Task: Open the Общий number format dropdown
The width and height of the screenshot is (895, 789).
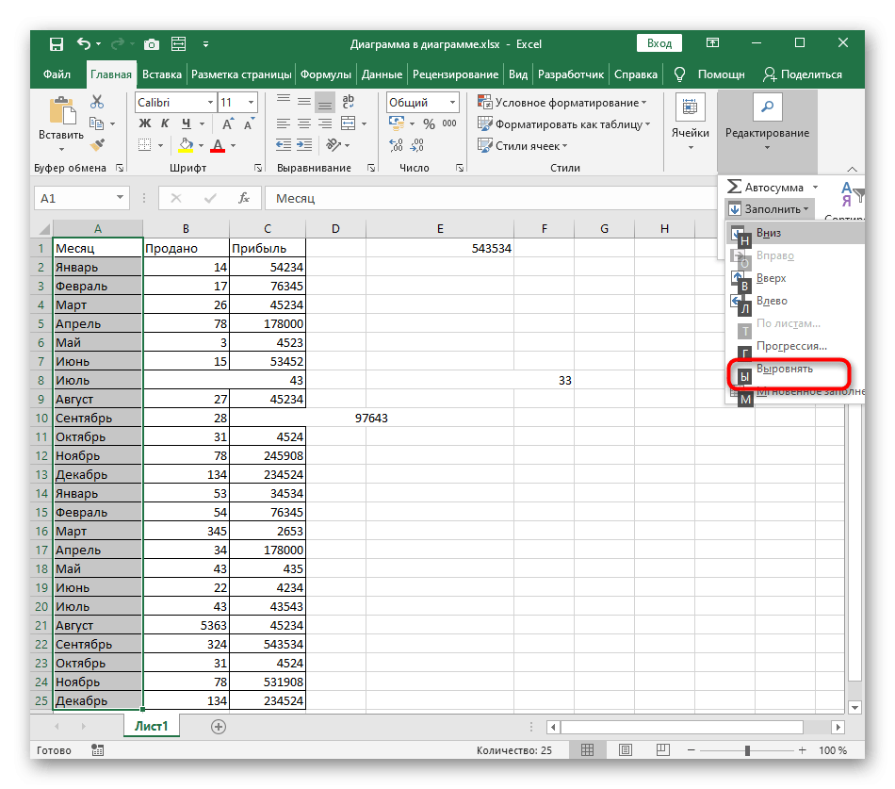Action: click(x=452, y=103)
